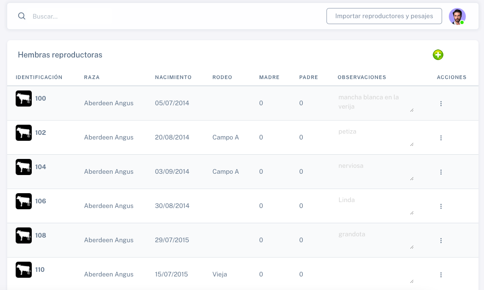Image resolution: width=484 pixels, height=290 pixels.
Task: Click the cow icon for animal 100
Action: 24,98
